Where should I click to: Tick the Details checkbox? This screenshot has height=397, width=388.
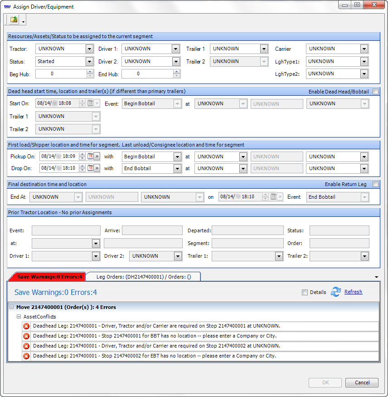coord(305,293)
